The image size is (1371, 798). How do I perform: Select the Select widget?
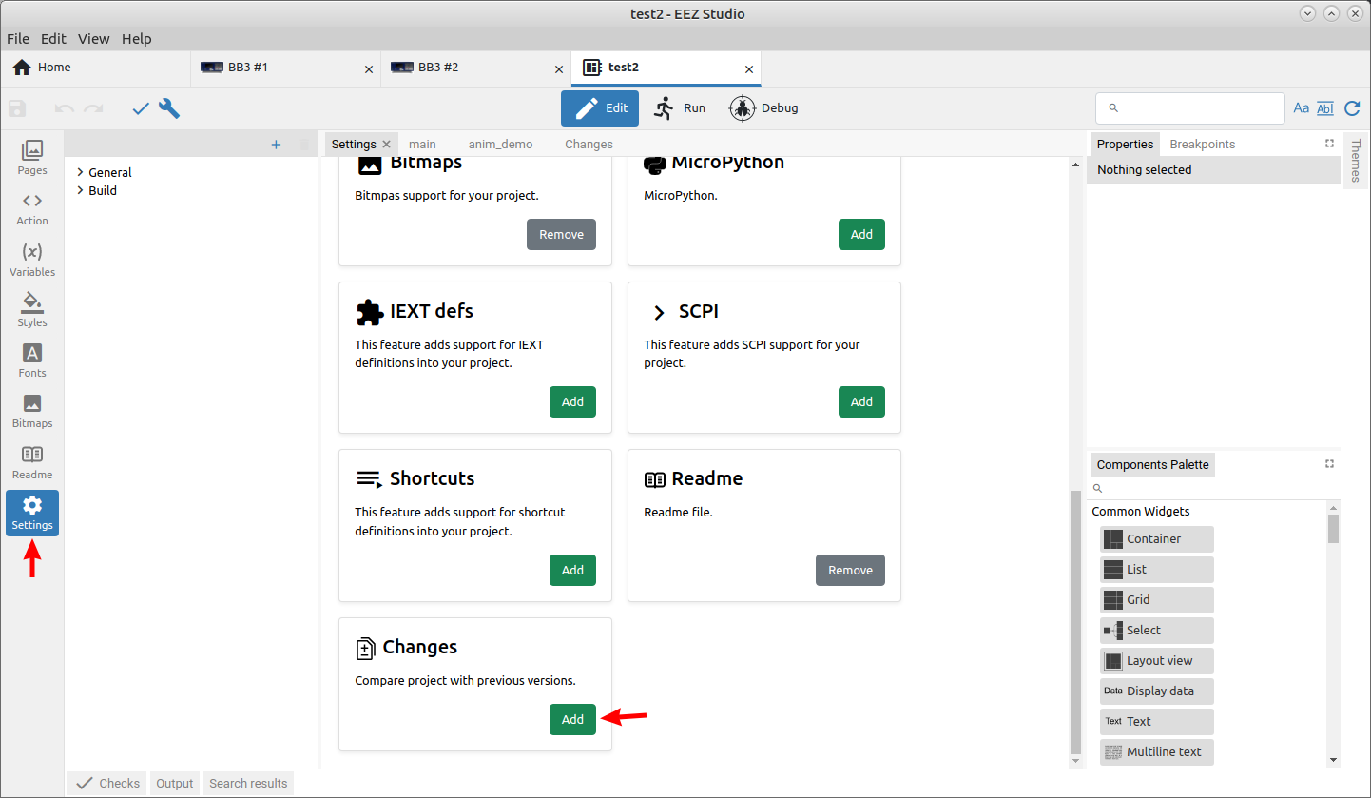pos(1157,630)
